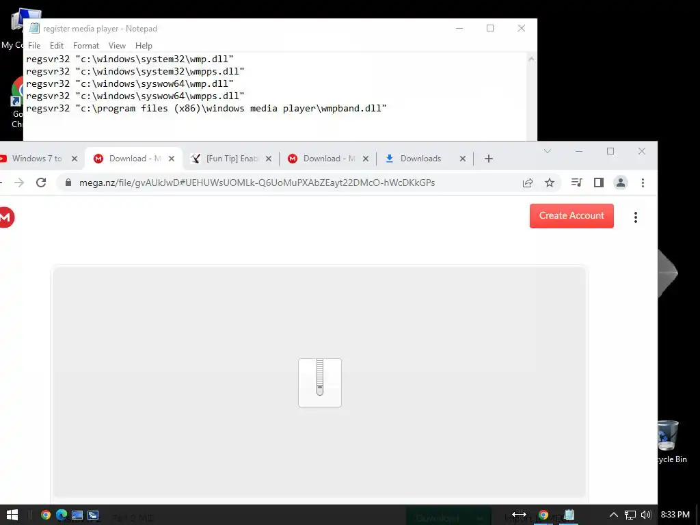Viewport: 700px width, 525px height.
Task: Open a new Chrome tab
Action: (488, 159)
